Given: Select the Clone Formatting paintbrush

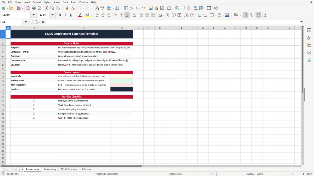Looking at the screenshot, I should point(67,8).
